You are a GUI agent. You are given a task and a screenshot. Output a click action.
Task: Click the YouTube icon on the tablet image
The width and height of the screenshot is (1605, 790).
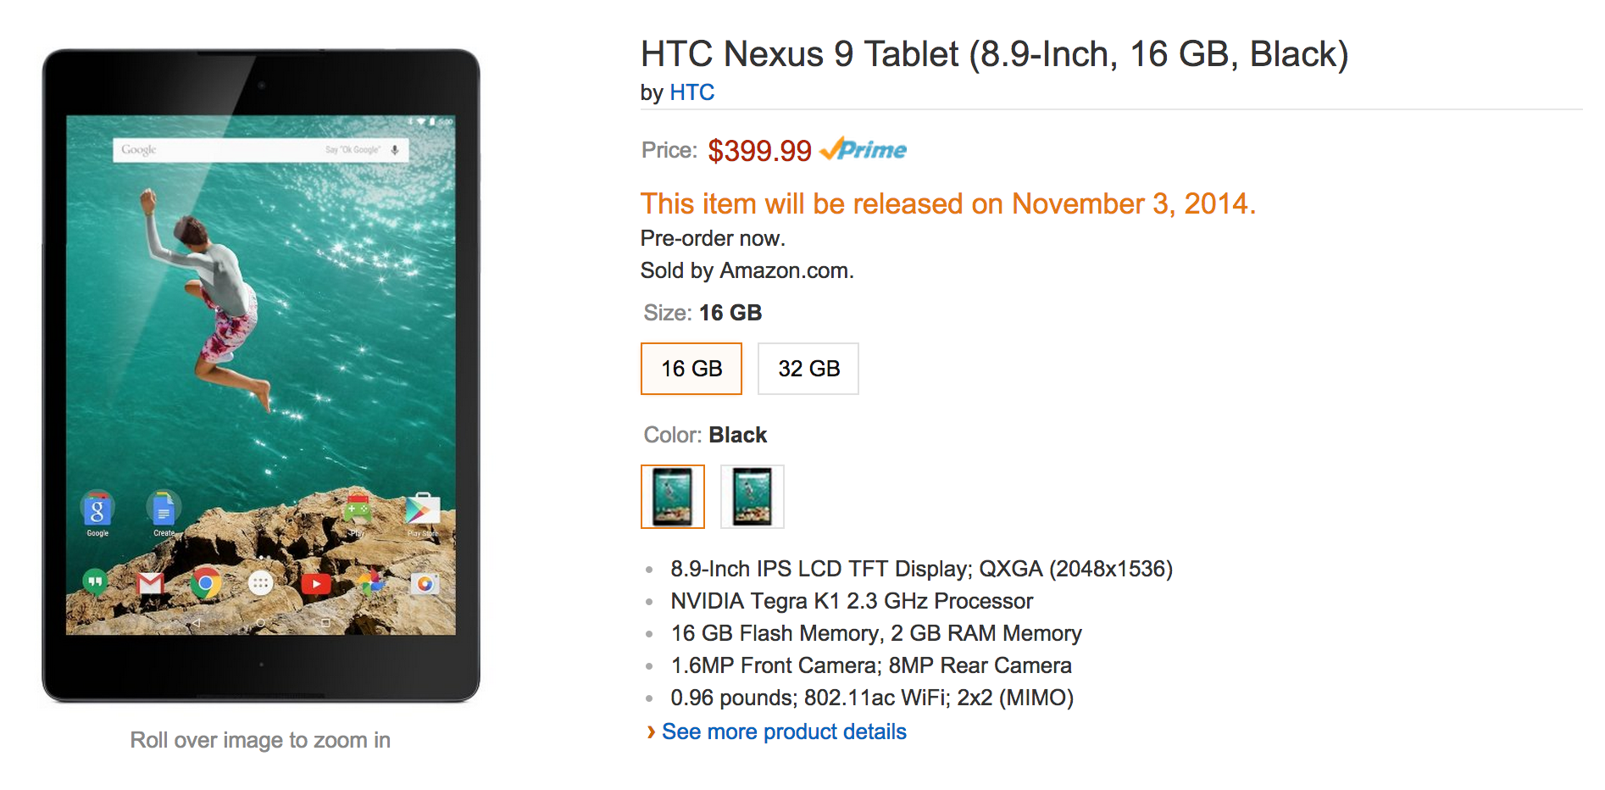(316, 583)
